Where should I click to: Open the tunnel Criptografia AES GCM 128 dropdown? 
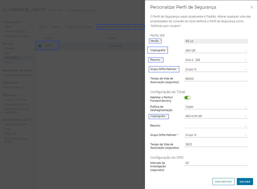(x=216, y=116)
